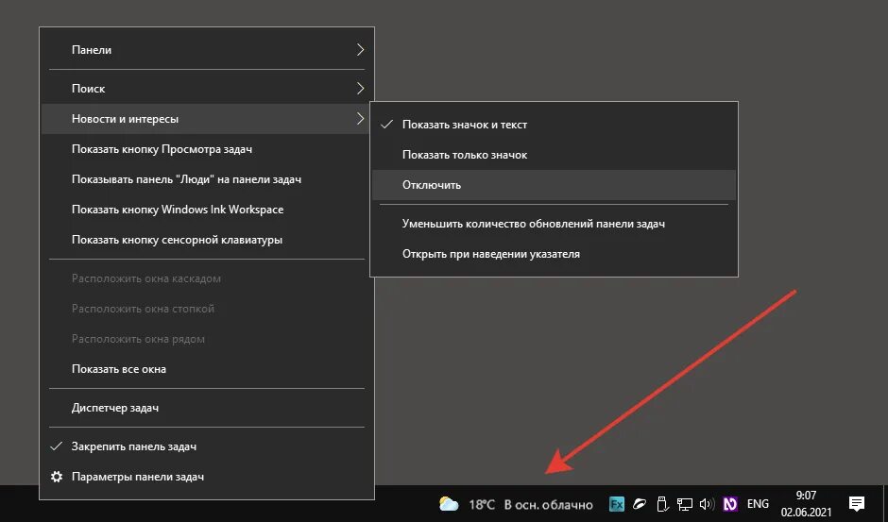Toggle 'Показать кнопку Windows Ink Workspace'
The width and height of the screenshot is (888, 522).
point(207,210)
